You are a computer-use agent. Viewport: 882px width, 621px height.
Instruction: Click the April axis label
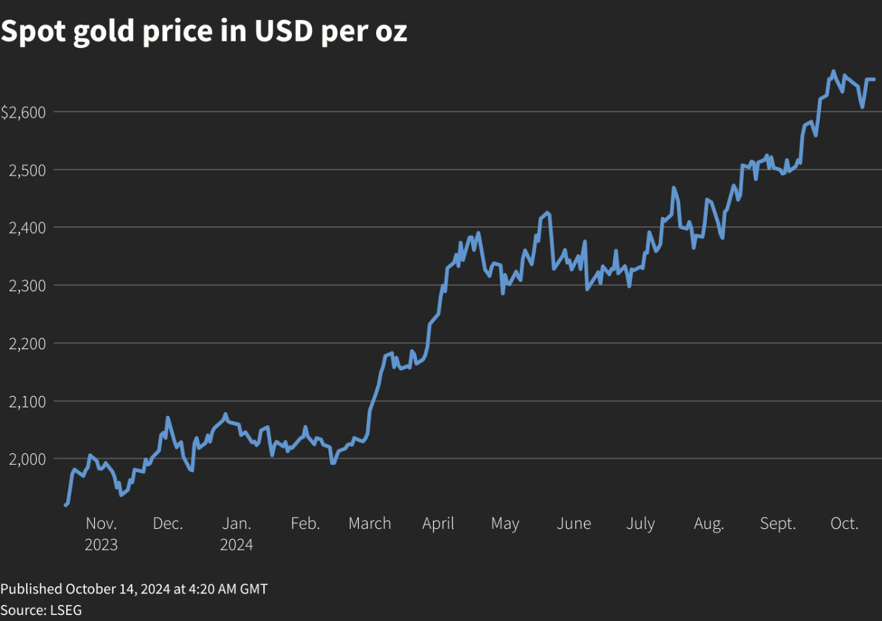tap(438, 524)
